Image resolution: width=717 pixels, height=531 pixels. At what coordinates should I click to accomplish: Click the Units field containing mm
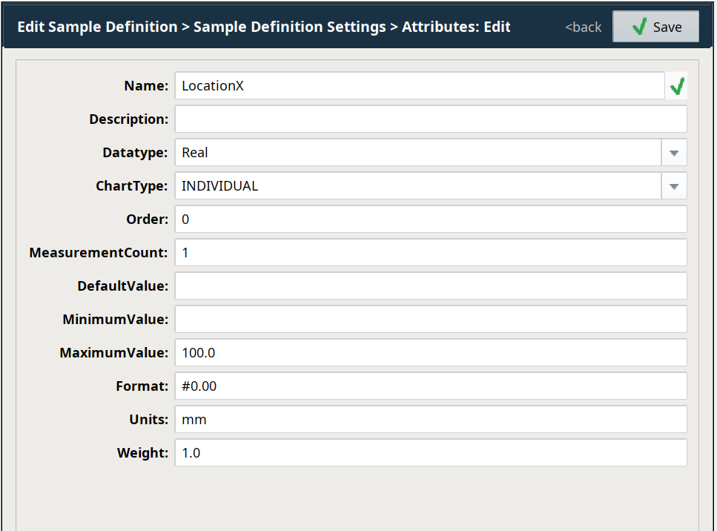coord(431,420)
